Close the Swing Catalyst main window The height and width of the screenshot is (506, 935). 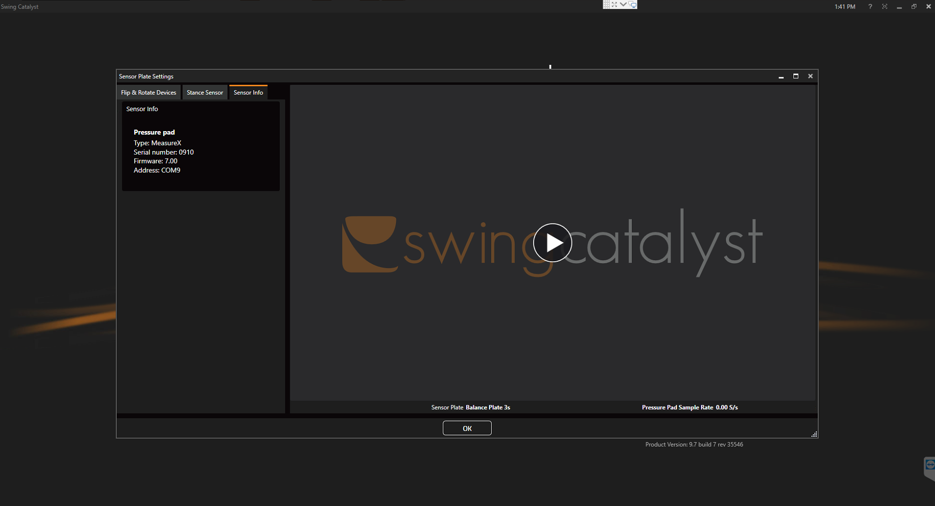tap(929, 6)
